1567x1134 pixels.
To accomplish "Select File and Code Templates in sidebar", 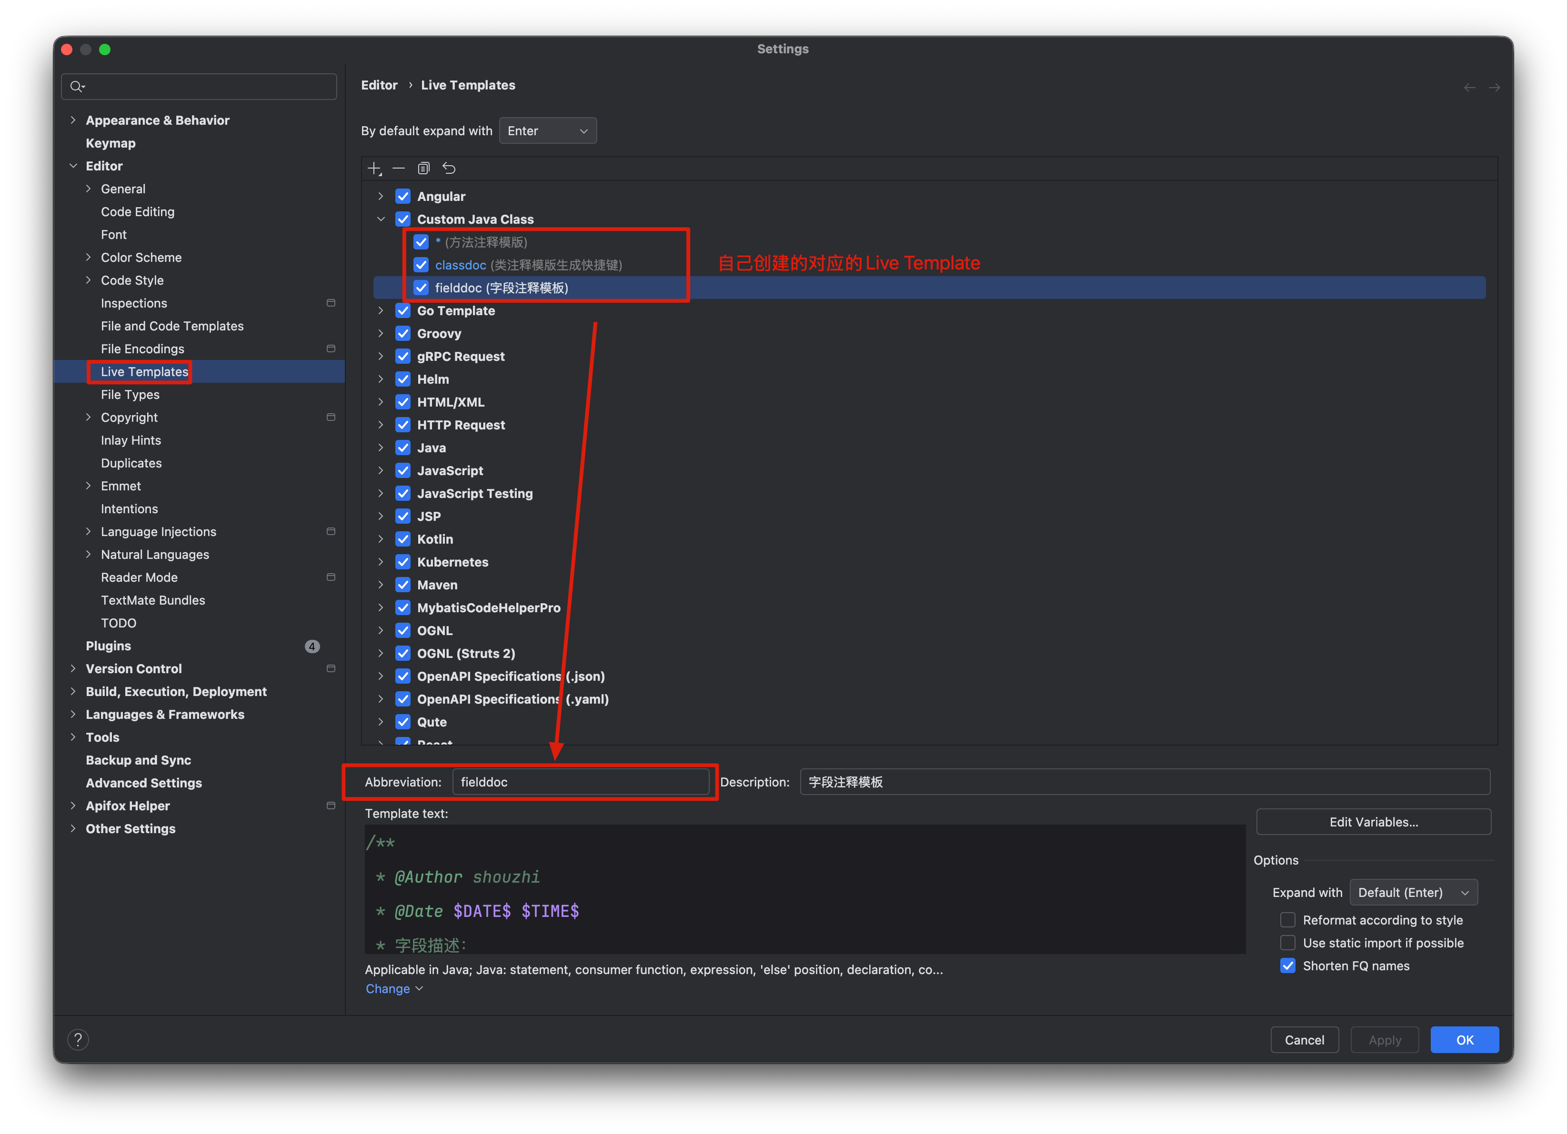I will [172, 326].
